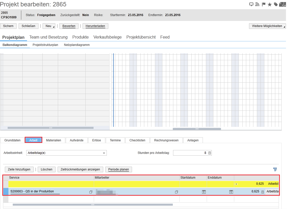Click Zeitrückmeldungen anzeigen button

tap(80, 169)
